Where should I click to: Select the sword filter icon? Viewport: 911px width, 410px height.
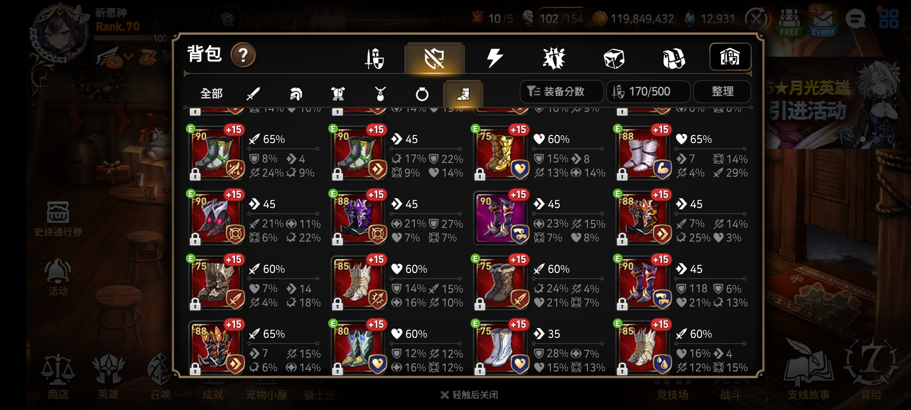coord(253,93)
